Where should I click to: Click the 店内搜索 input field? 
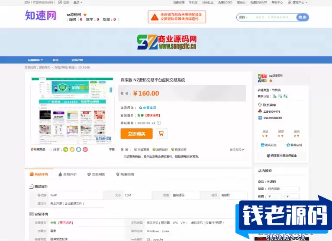[283, 189]
